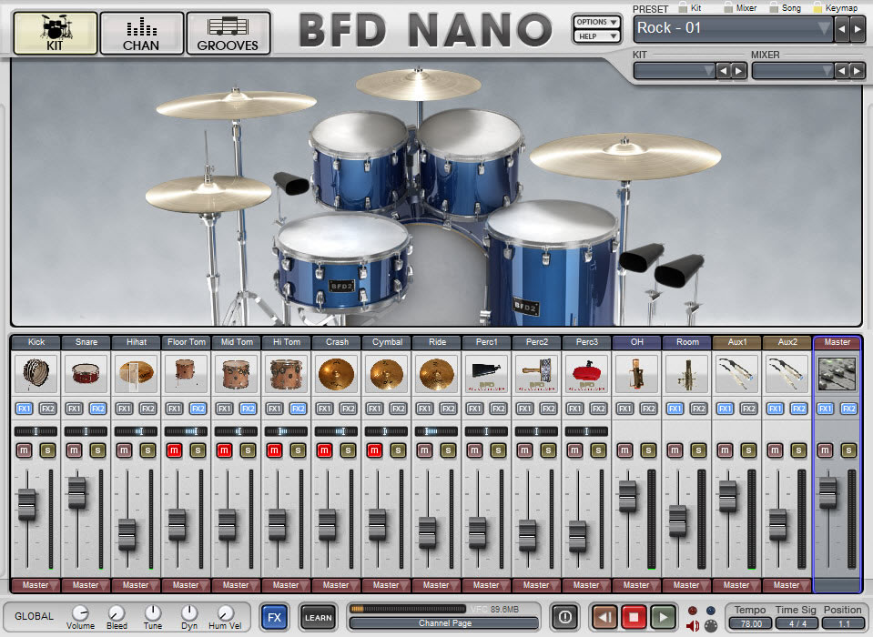This screenshot has height=637, width=873.
Task: Open the Kick channel output Master dropdown
Action: tap(36, 585)
